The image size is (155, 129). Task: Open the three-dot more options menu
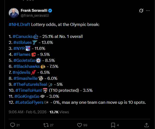pyautogui.click(x=148, y=11)
